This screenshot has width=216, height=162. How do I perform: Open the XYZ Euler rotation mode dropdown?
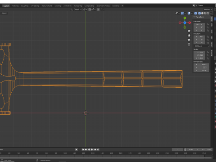[202, 46]
